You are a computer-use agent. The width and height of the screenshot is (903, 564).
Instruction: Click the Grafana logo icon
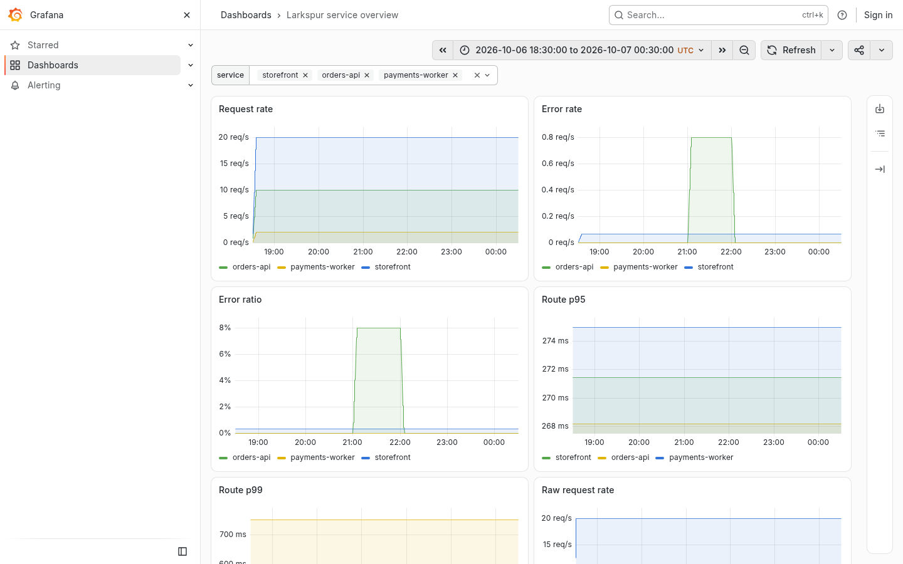(x=16, y=15)
